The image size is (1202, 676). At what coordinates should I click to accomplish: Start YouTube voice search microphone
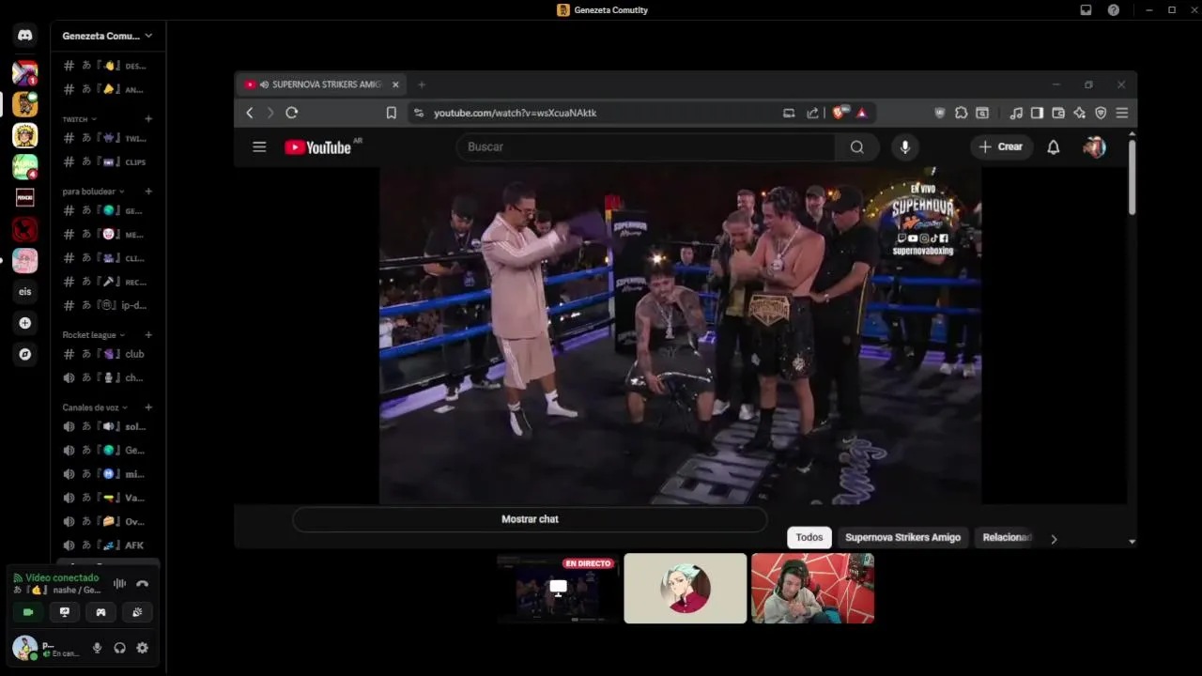(x=905, y=146)
